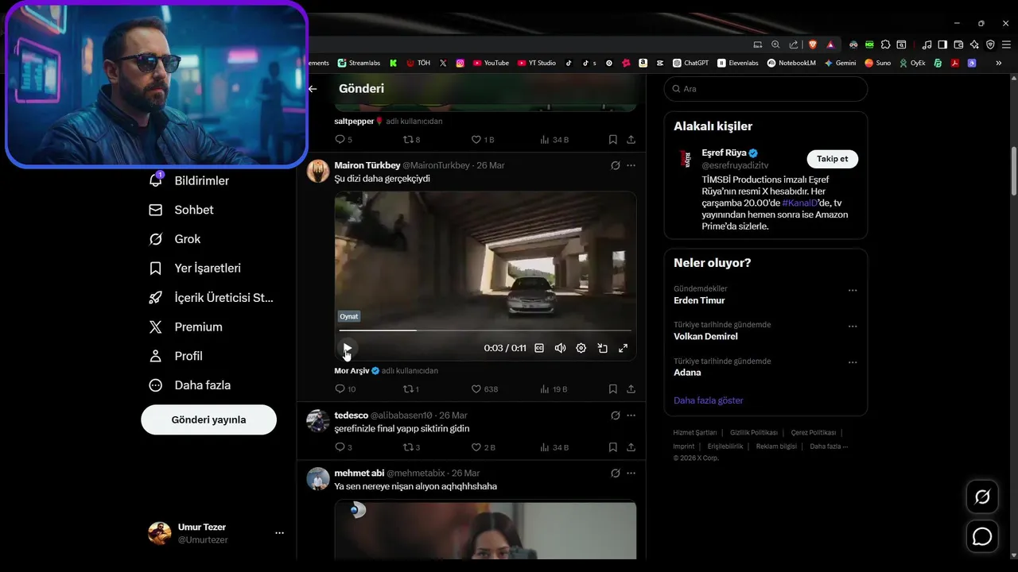Open İçerik Üreticisi Studio menu item
1018x572 pixels.
[x=212, y=298]
